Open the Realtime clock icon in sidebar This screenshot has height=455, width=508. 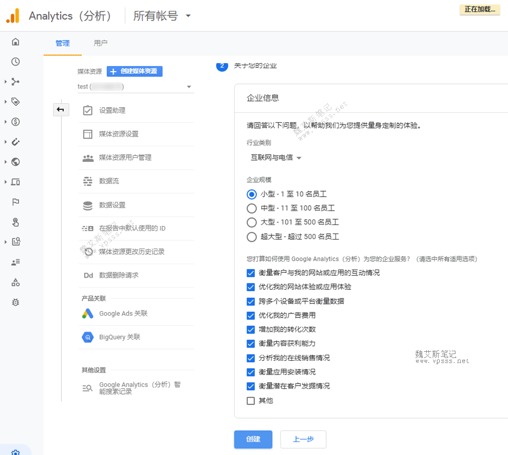[15, 62]
